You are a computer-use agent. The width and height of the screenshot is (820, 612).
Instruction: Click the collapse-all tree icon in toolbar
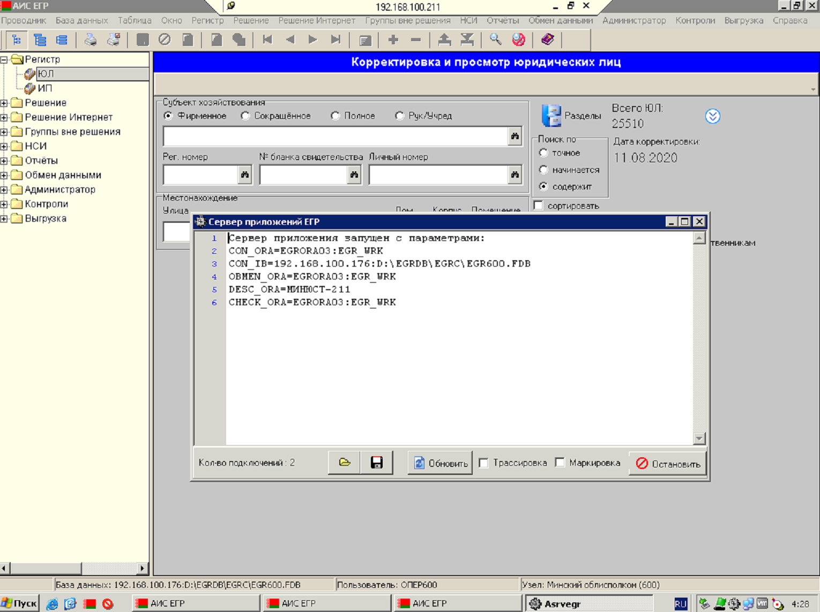[x=62, y=40]
